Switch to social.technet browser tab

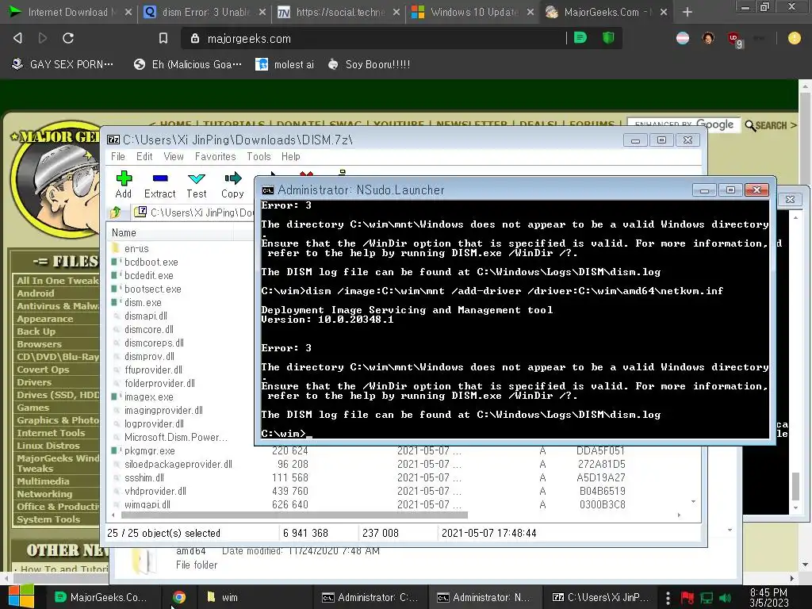coord(338,12)
